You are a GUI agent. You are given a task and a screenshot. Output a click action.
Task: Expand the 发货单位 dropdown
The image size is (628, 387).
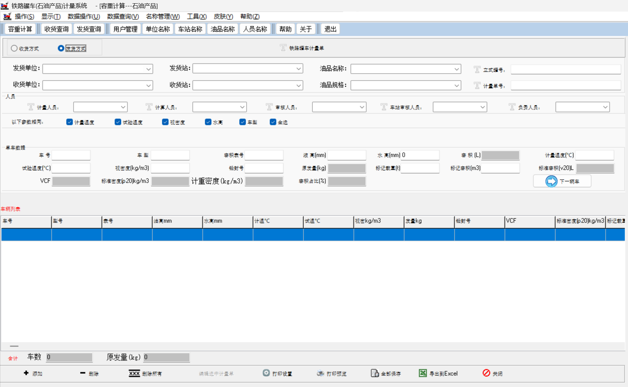(148, 69)
